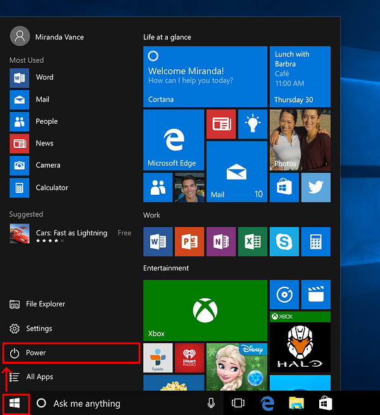Open Mail from the Most Used list

30,100
